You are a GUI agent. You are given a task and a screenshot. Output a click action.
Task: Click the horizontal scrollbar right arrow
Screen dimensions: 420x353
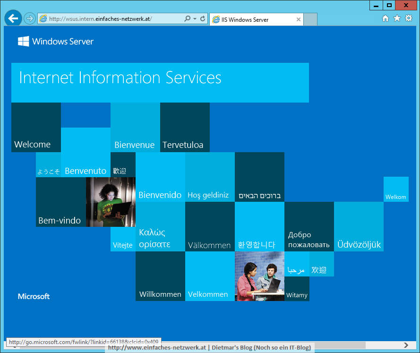click(406, 345)
